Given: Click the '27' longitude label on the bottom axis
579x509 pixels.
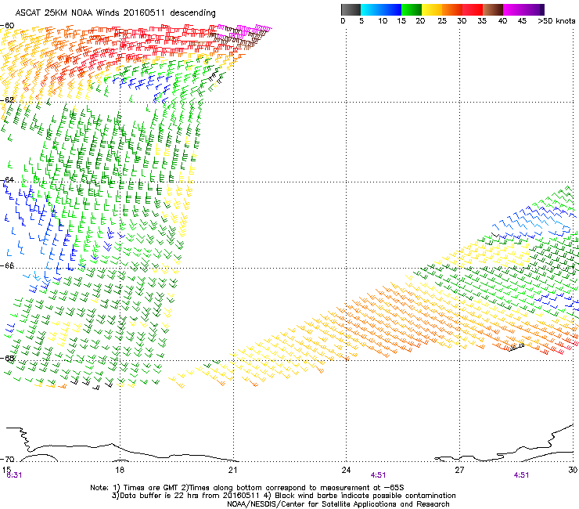Looking at the screenshot, I should [459, 470].
